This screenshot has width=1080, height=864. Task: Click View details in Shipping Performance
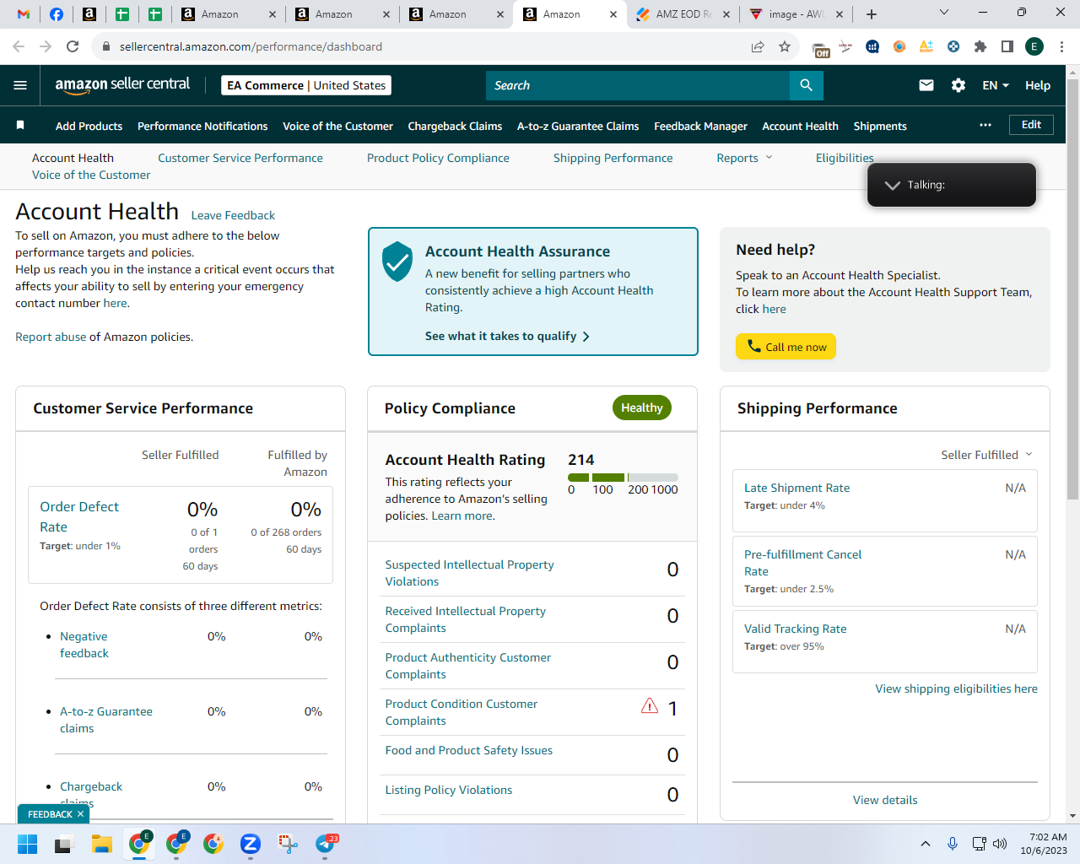pyautogui.click(x=885, y=800)
